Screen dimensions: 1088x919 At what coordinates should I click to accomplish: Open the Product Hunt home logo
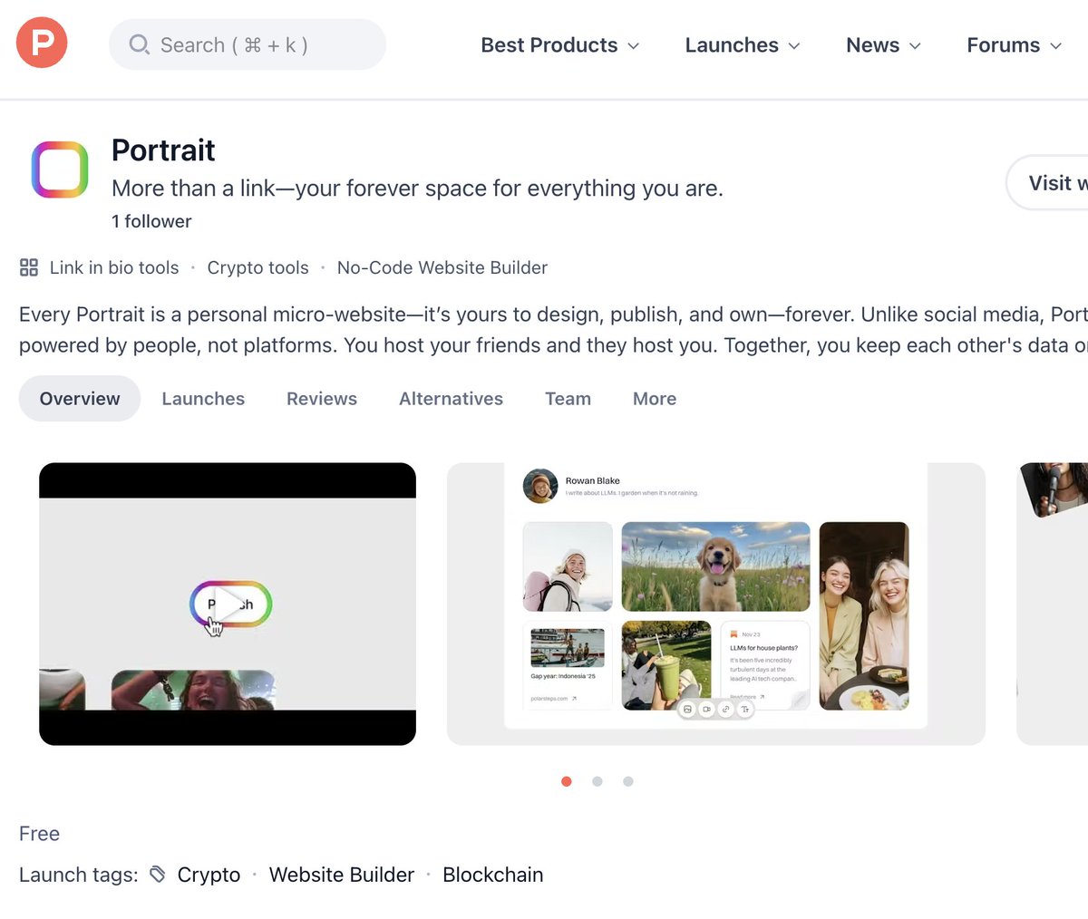click(42, 43)
